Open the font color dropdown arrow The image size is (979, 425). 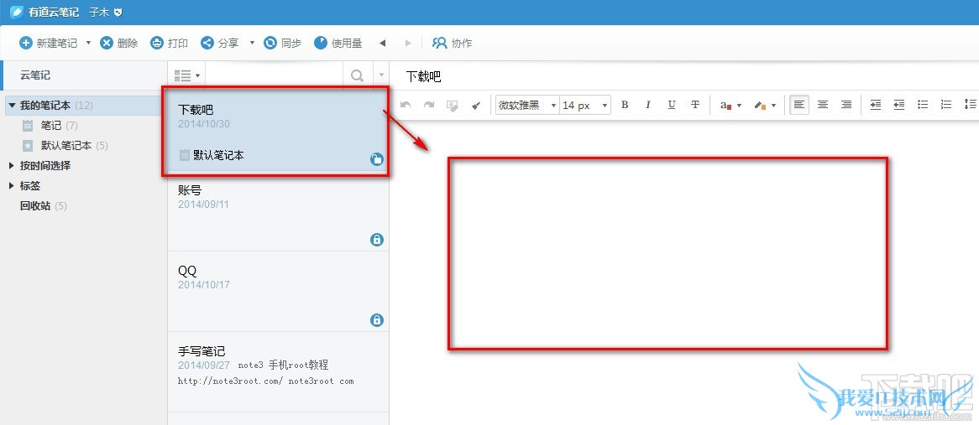pyautogui.click(x=739, y=106)
